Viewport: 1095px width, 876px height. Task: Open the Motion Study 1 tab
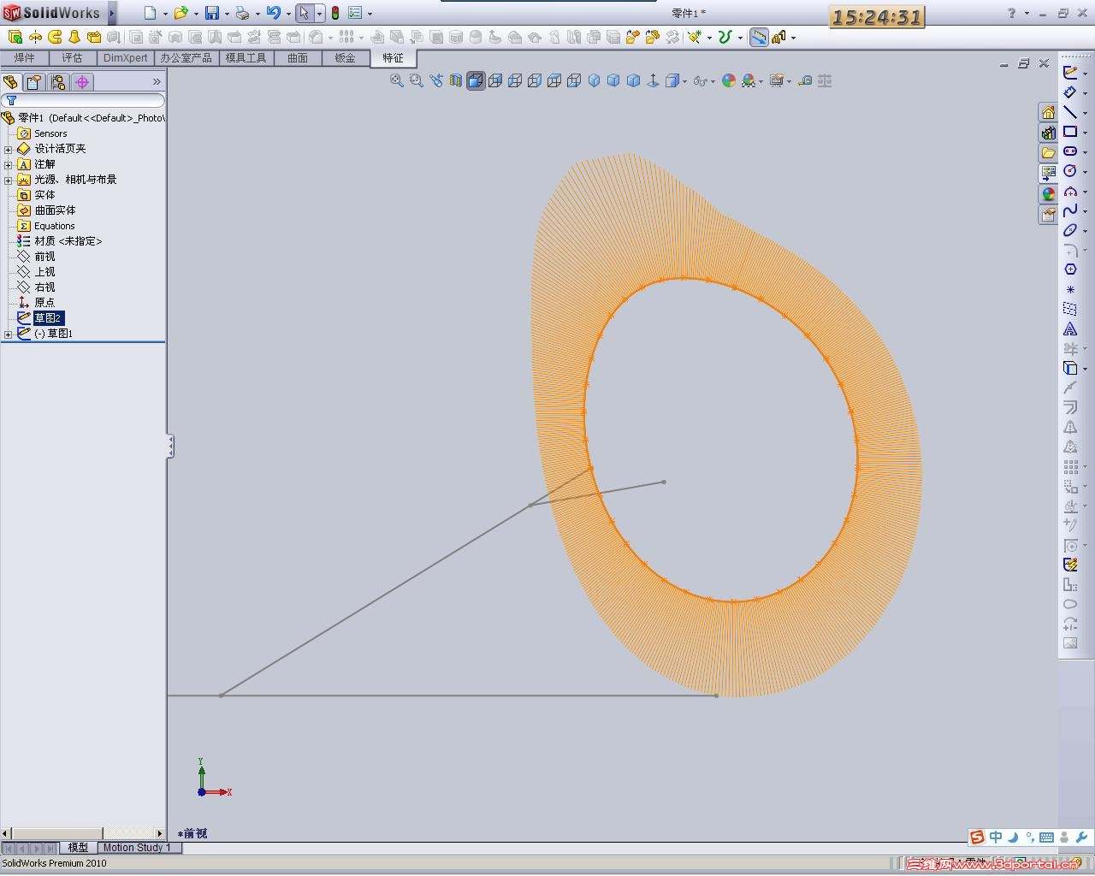click(x=137, y=848)
